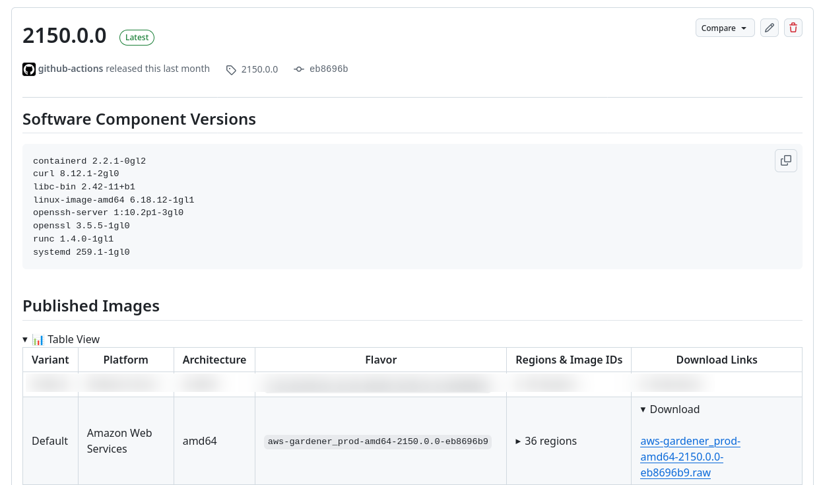
Task: Click the Software Component Versions heading
Action: coord(139,119)
